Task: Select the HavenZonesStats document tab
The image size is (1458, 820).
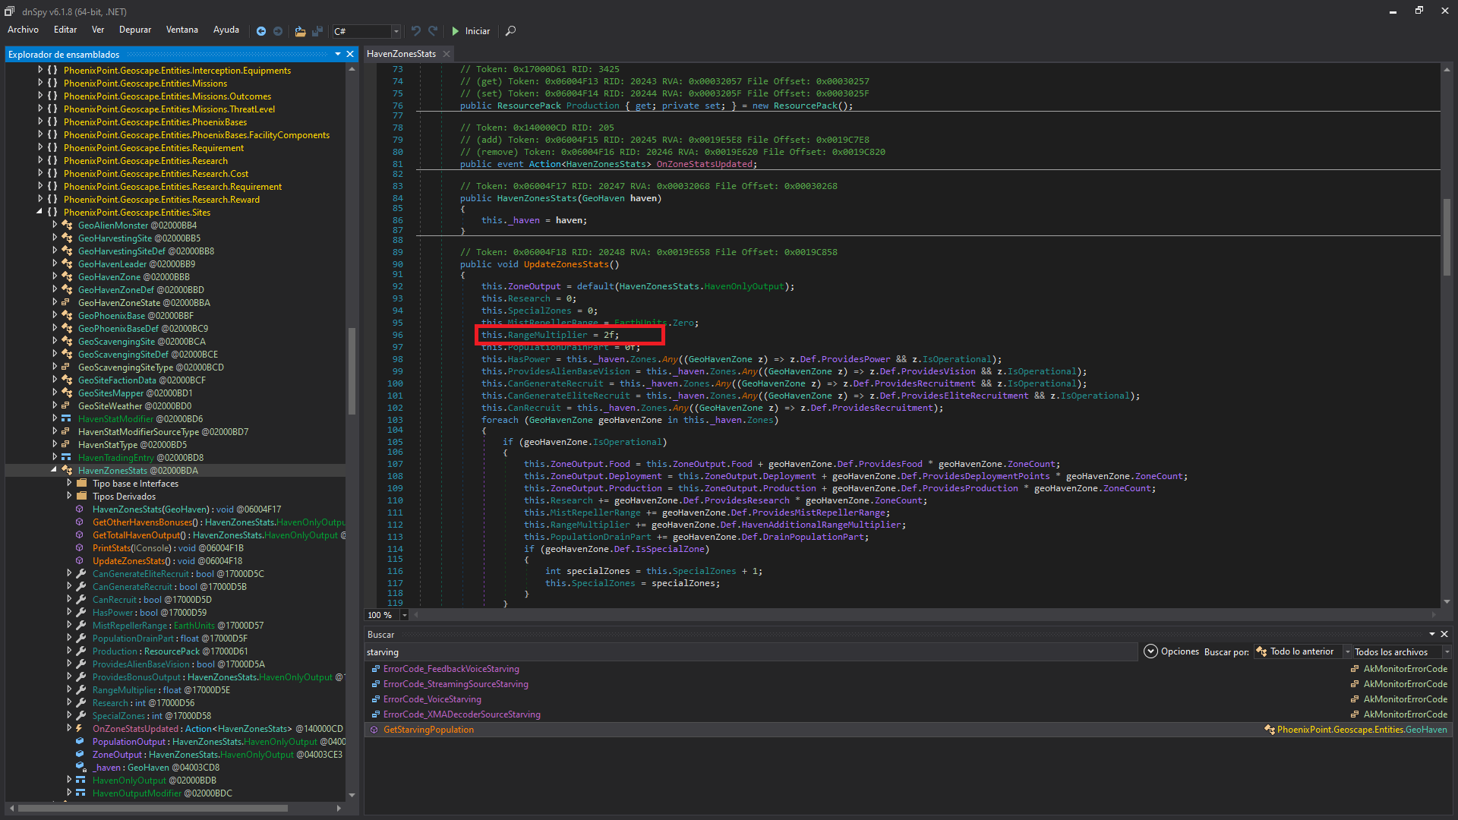Action: [x=402, y=54]
